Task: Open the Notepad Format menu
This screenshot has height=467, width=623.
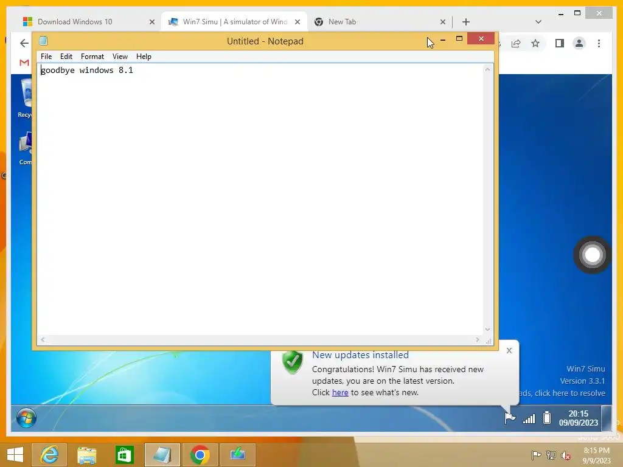Action: [x=92, y=57]
